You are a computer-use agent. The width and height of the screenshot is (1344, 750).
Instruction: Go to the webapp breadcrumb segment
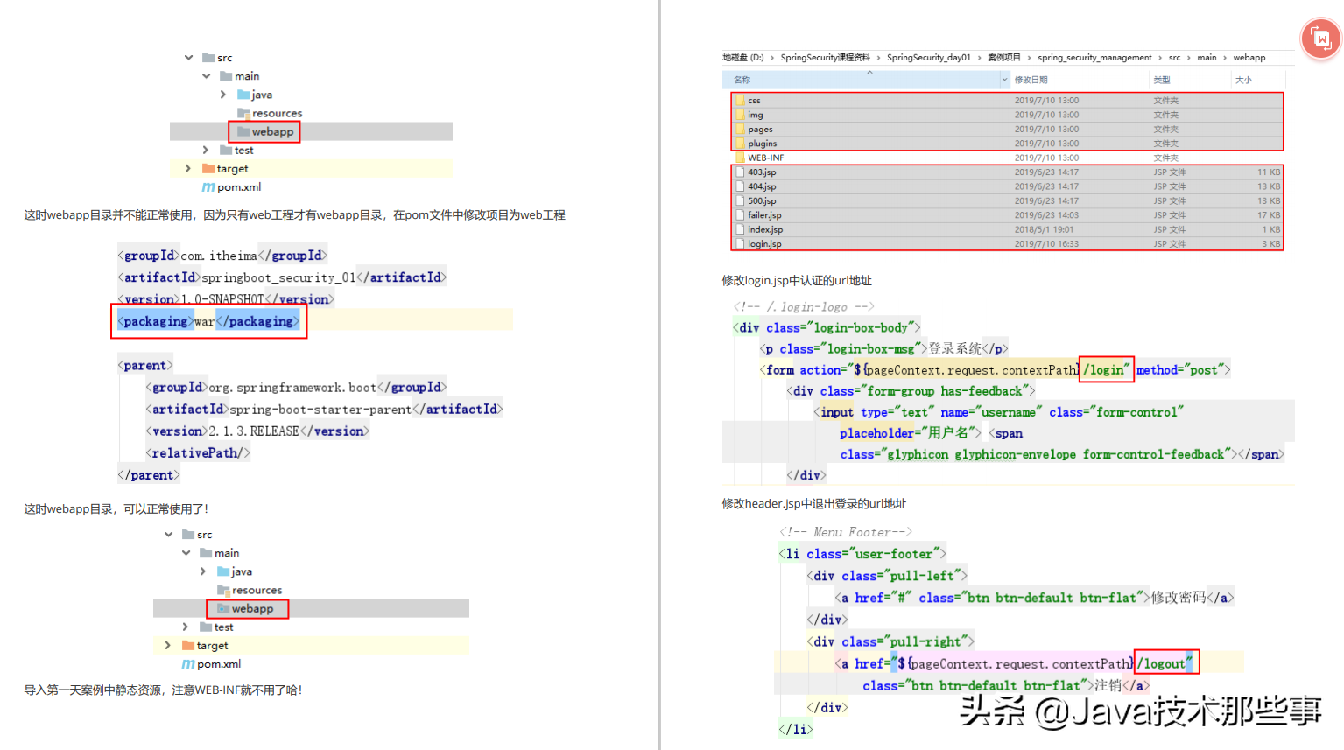[x=1249, y=58]
